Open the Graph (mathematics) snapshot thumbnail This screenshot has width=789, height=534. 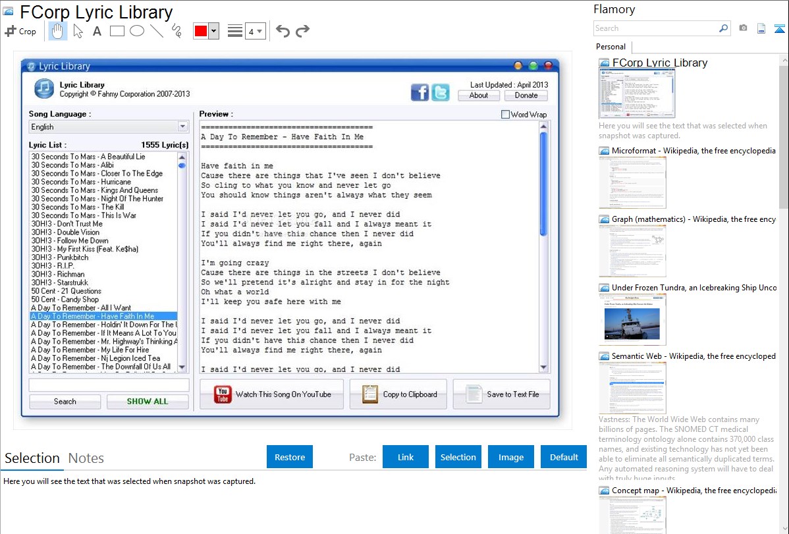(632, 251)
